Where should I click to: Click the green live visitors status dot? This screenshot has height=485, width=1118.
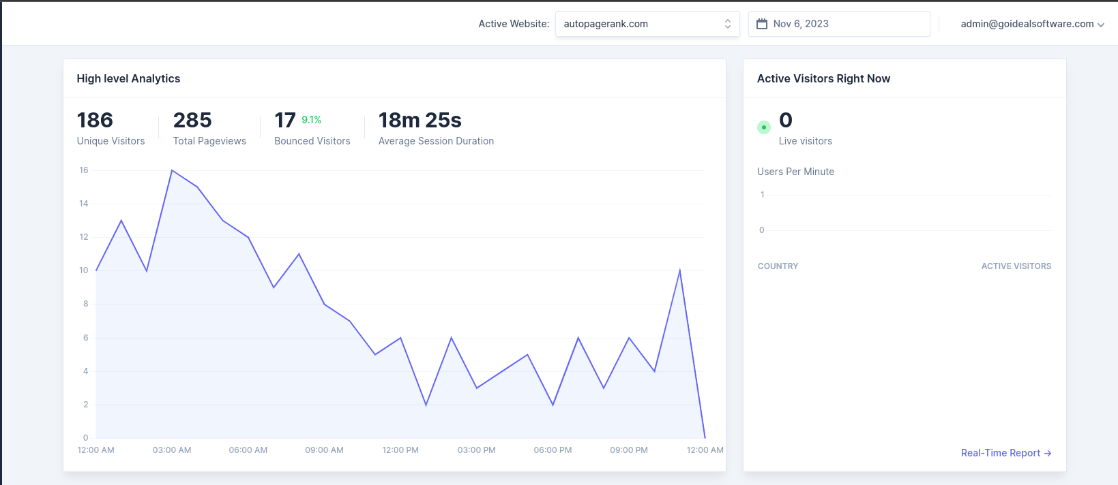click(764, 127)
